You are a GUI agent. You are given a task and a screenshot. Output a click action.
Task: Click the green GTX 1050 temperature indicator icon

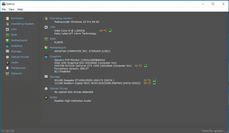point(145,65)
